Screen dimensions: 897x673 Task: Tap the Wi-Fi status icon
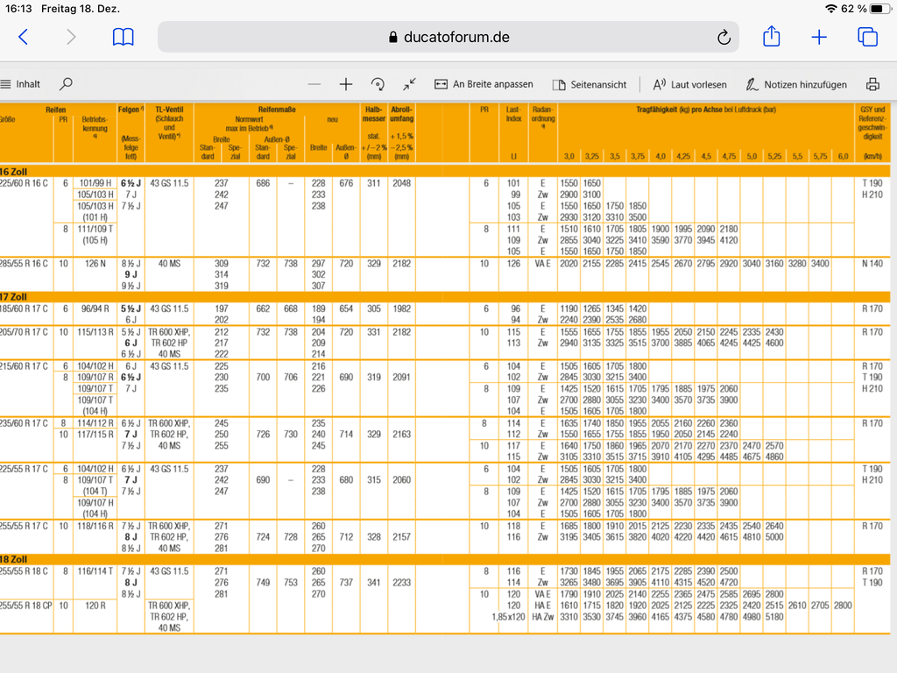click(830, 9)
